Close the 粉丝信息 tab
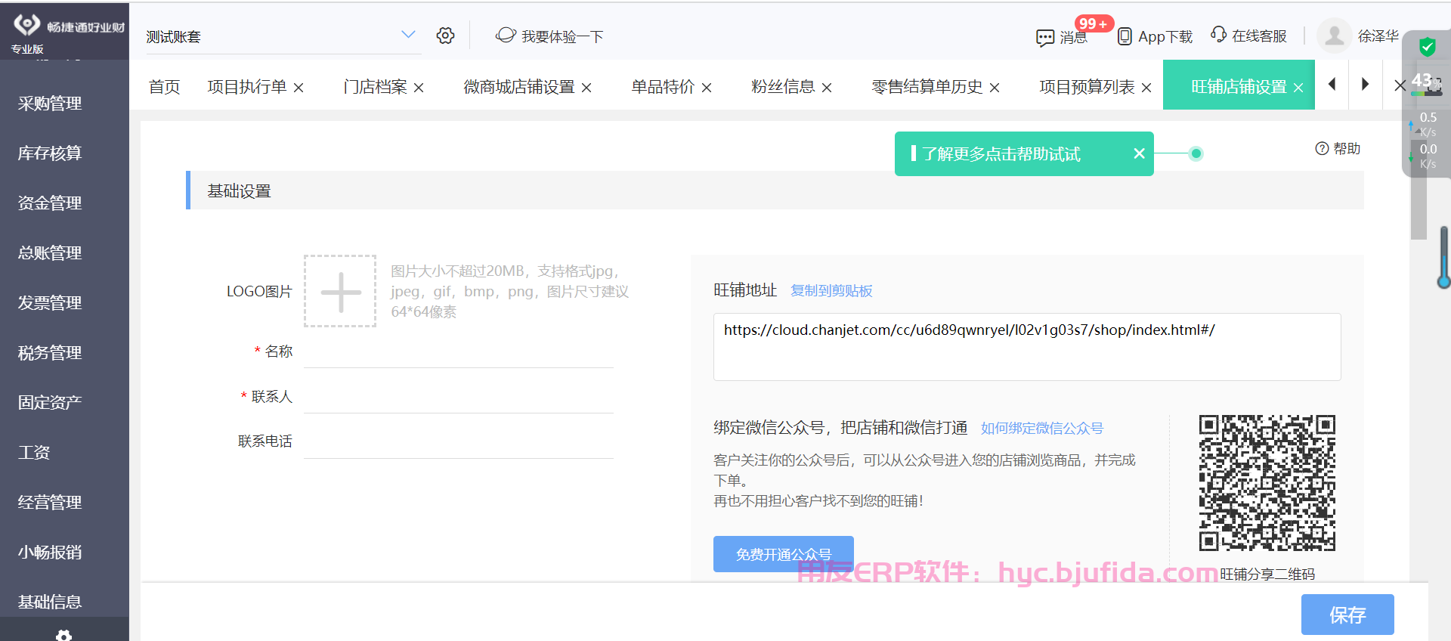Screen dimensions: 1451x641 [827, 88]
